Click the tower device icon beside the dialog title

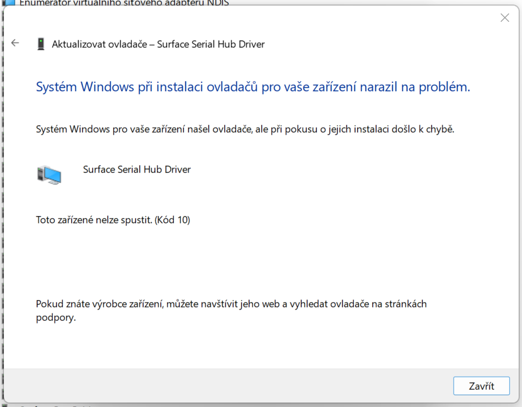[x=40, y=44]
